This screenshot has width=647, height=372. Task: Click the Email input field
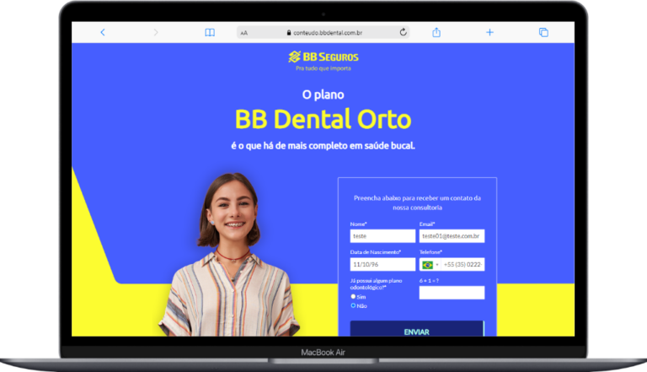pyautogui.click(x=452, y=236)
